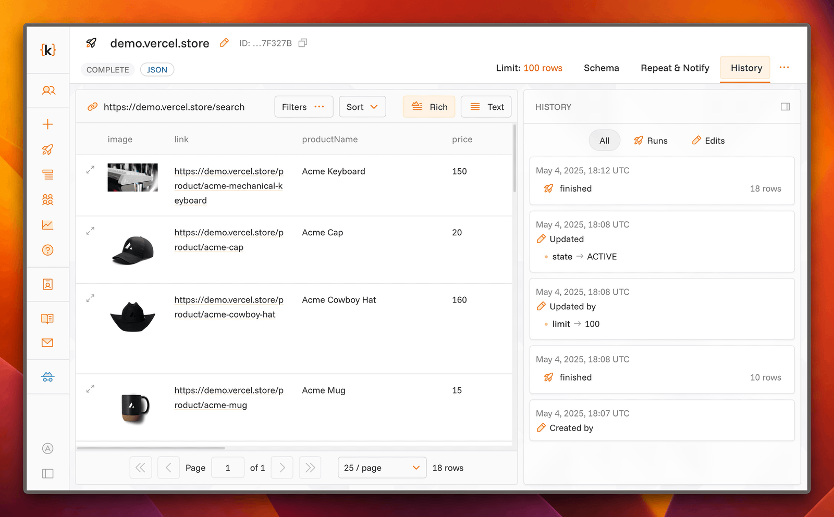
Task: Switch to Rich view mode
Action: pos(429,107)
